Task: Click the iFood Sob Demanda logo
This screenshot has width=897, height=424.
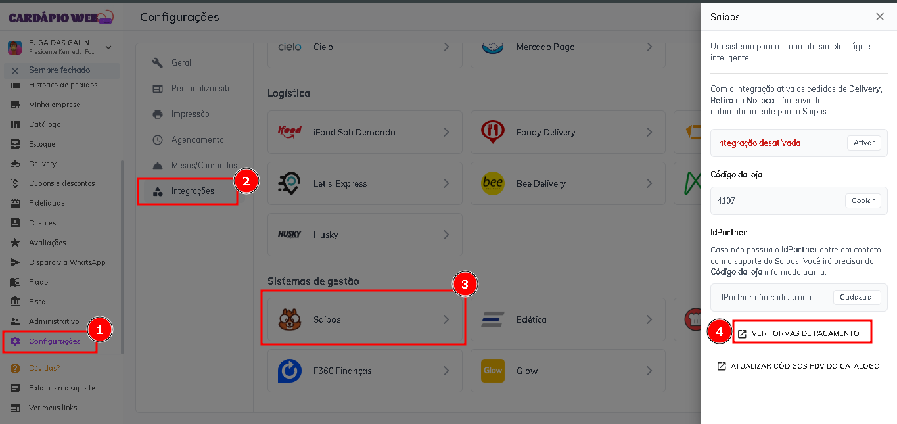Action: pyautogui.click(x=289, y=131)
